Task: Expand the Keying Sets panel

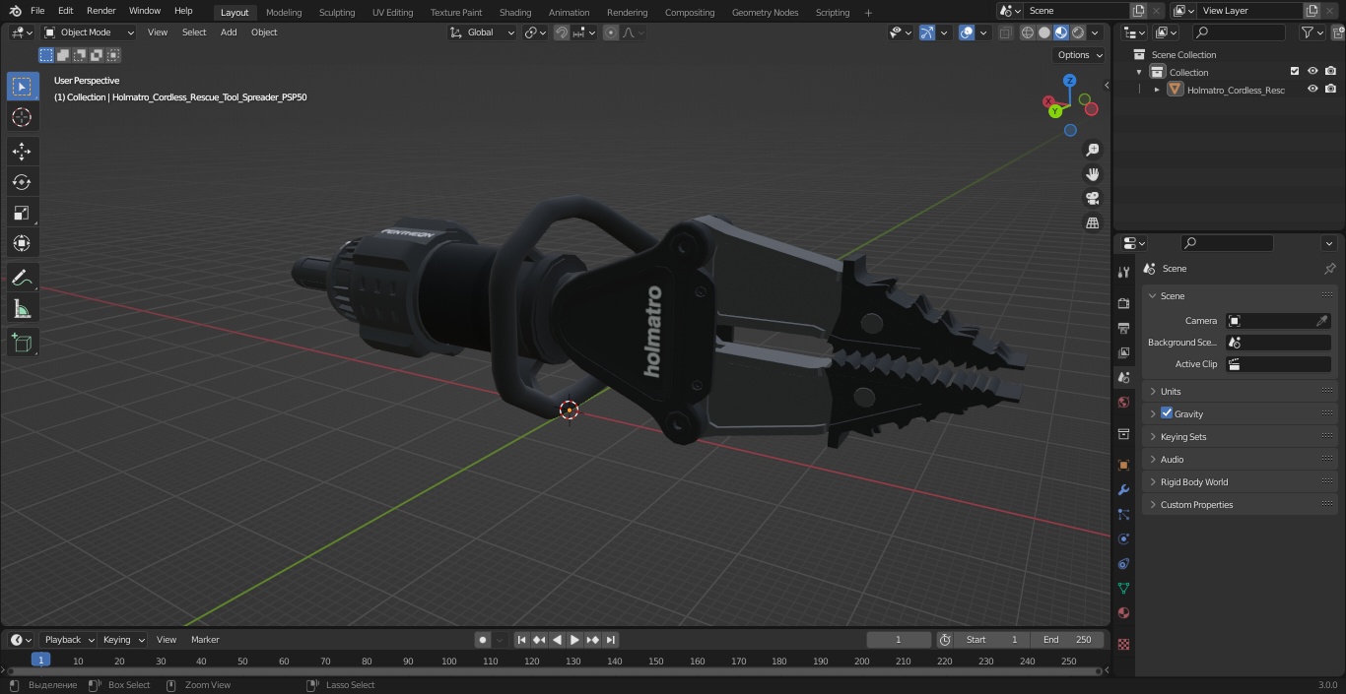Action: pos(1240,436)
